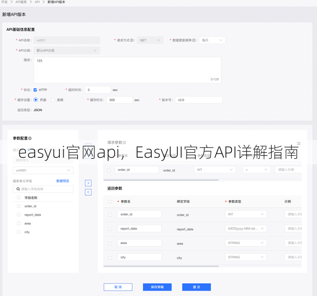This screenshot has width=317, height=296.
Task: Check the return parameters header select-all checkbox
Action: [110, 202]
